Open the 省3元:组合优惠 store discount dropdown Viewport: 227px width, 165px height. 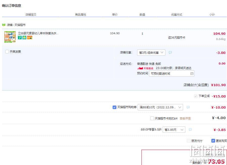point(151,53)
